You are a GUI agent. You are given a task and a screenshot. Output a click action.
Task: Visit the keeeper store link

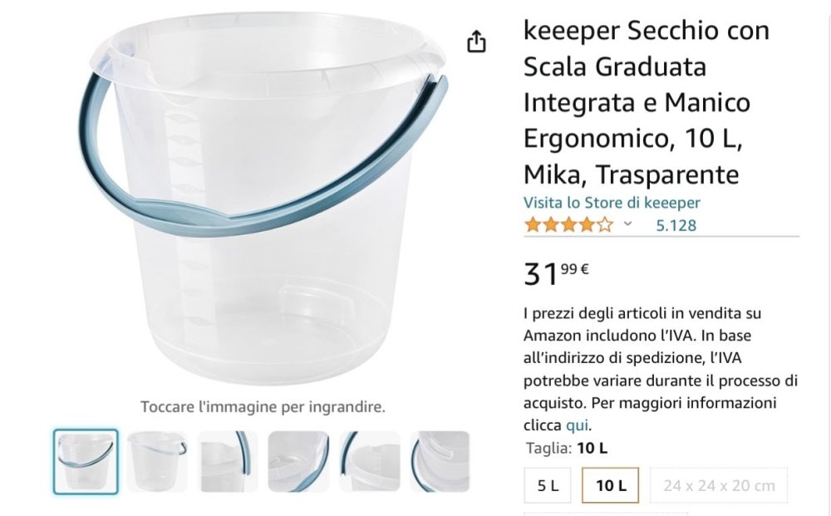coord(612,203)
